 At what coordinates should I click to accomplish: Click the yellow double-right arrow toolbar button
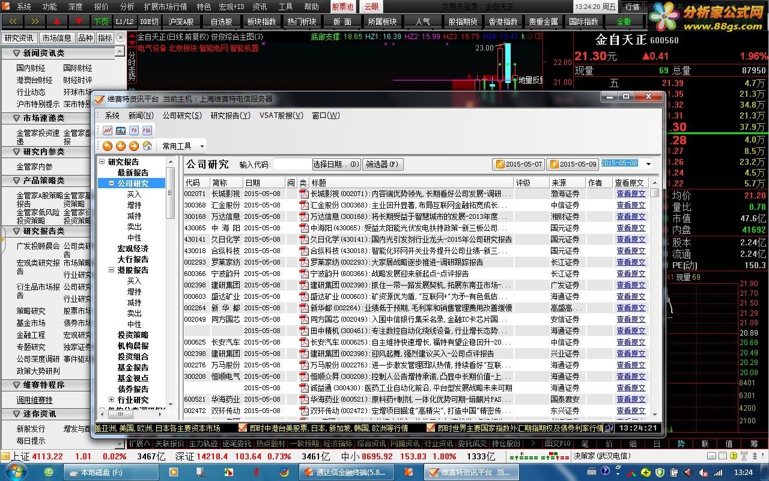tap(35, 21)
